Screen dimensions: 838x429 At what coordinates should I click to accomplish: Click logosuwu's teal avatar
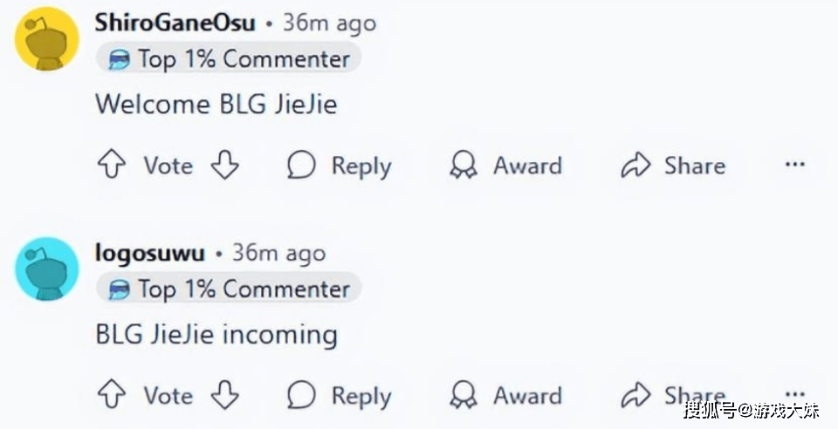click(x=47, y=269)
